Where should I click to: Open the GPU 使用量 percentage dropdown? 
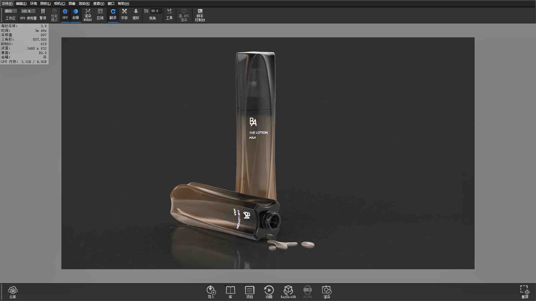click(x=28, y=11)
